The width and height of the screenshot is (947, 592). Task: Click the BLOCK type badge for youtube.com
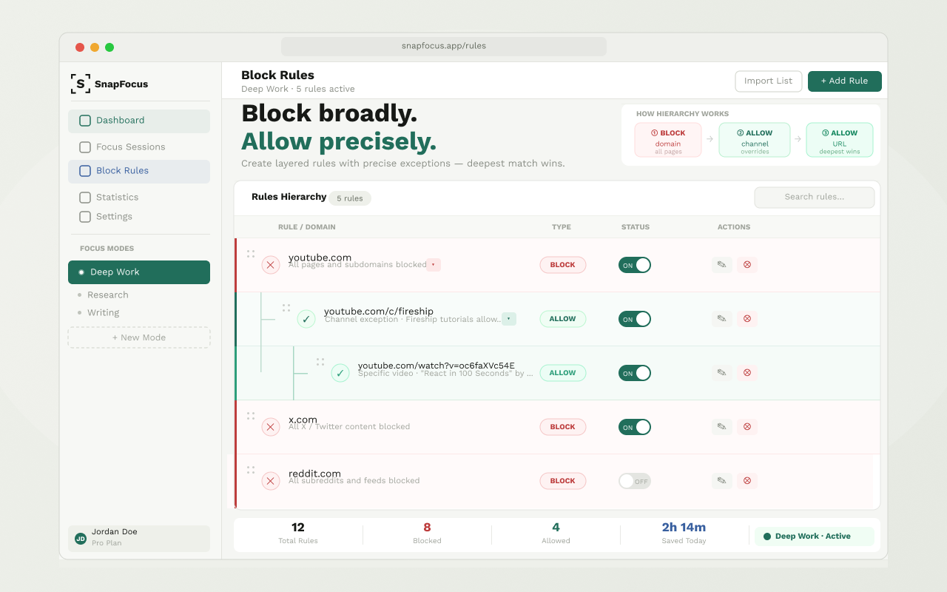[x=563, y=265]
